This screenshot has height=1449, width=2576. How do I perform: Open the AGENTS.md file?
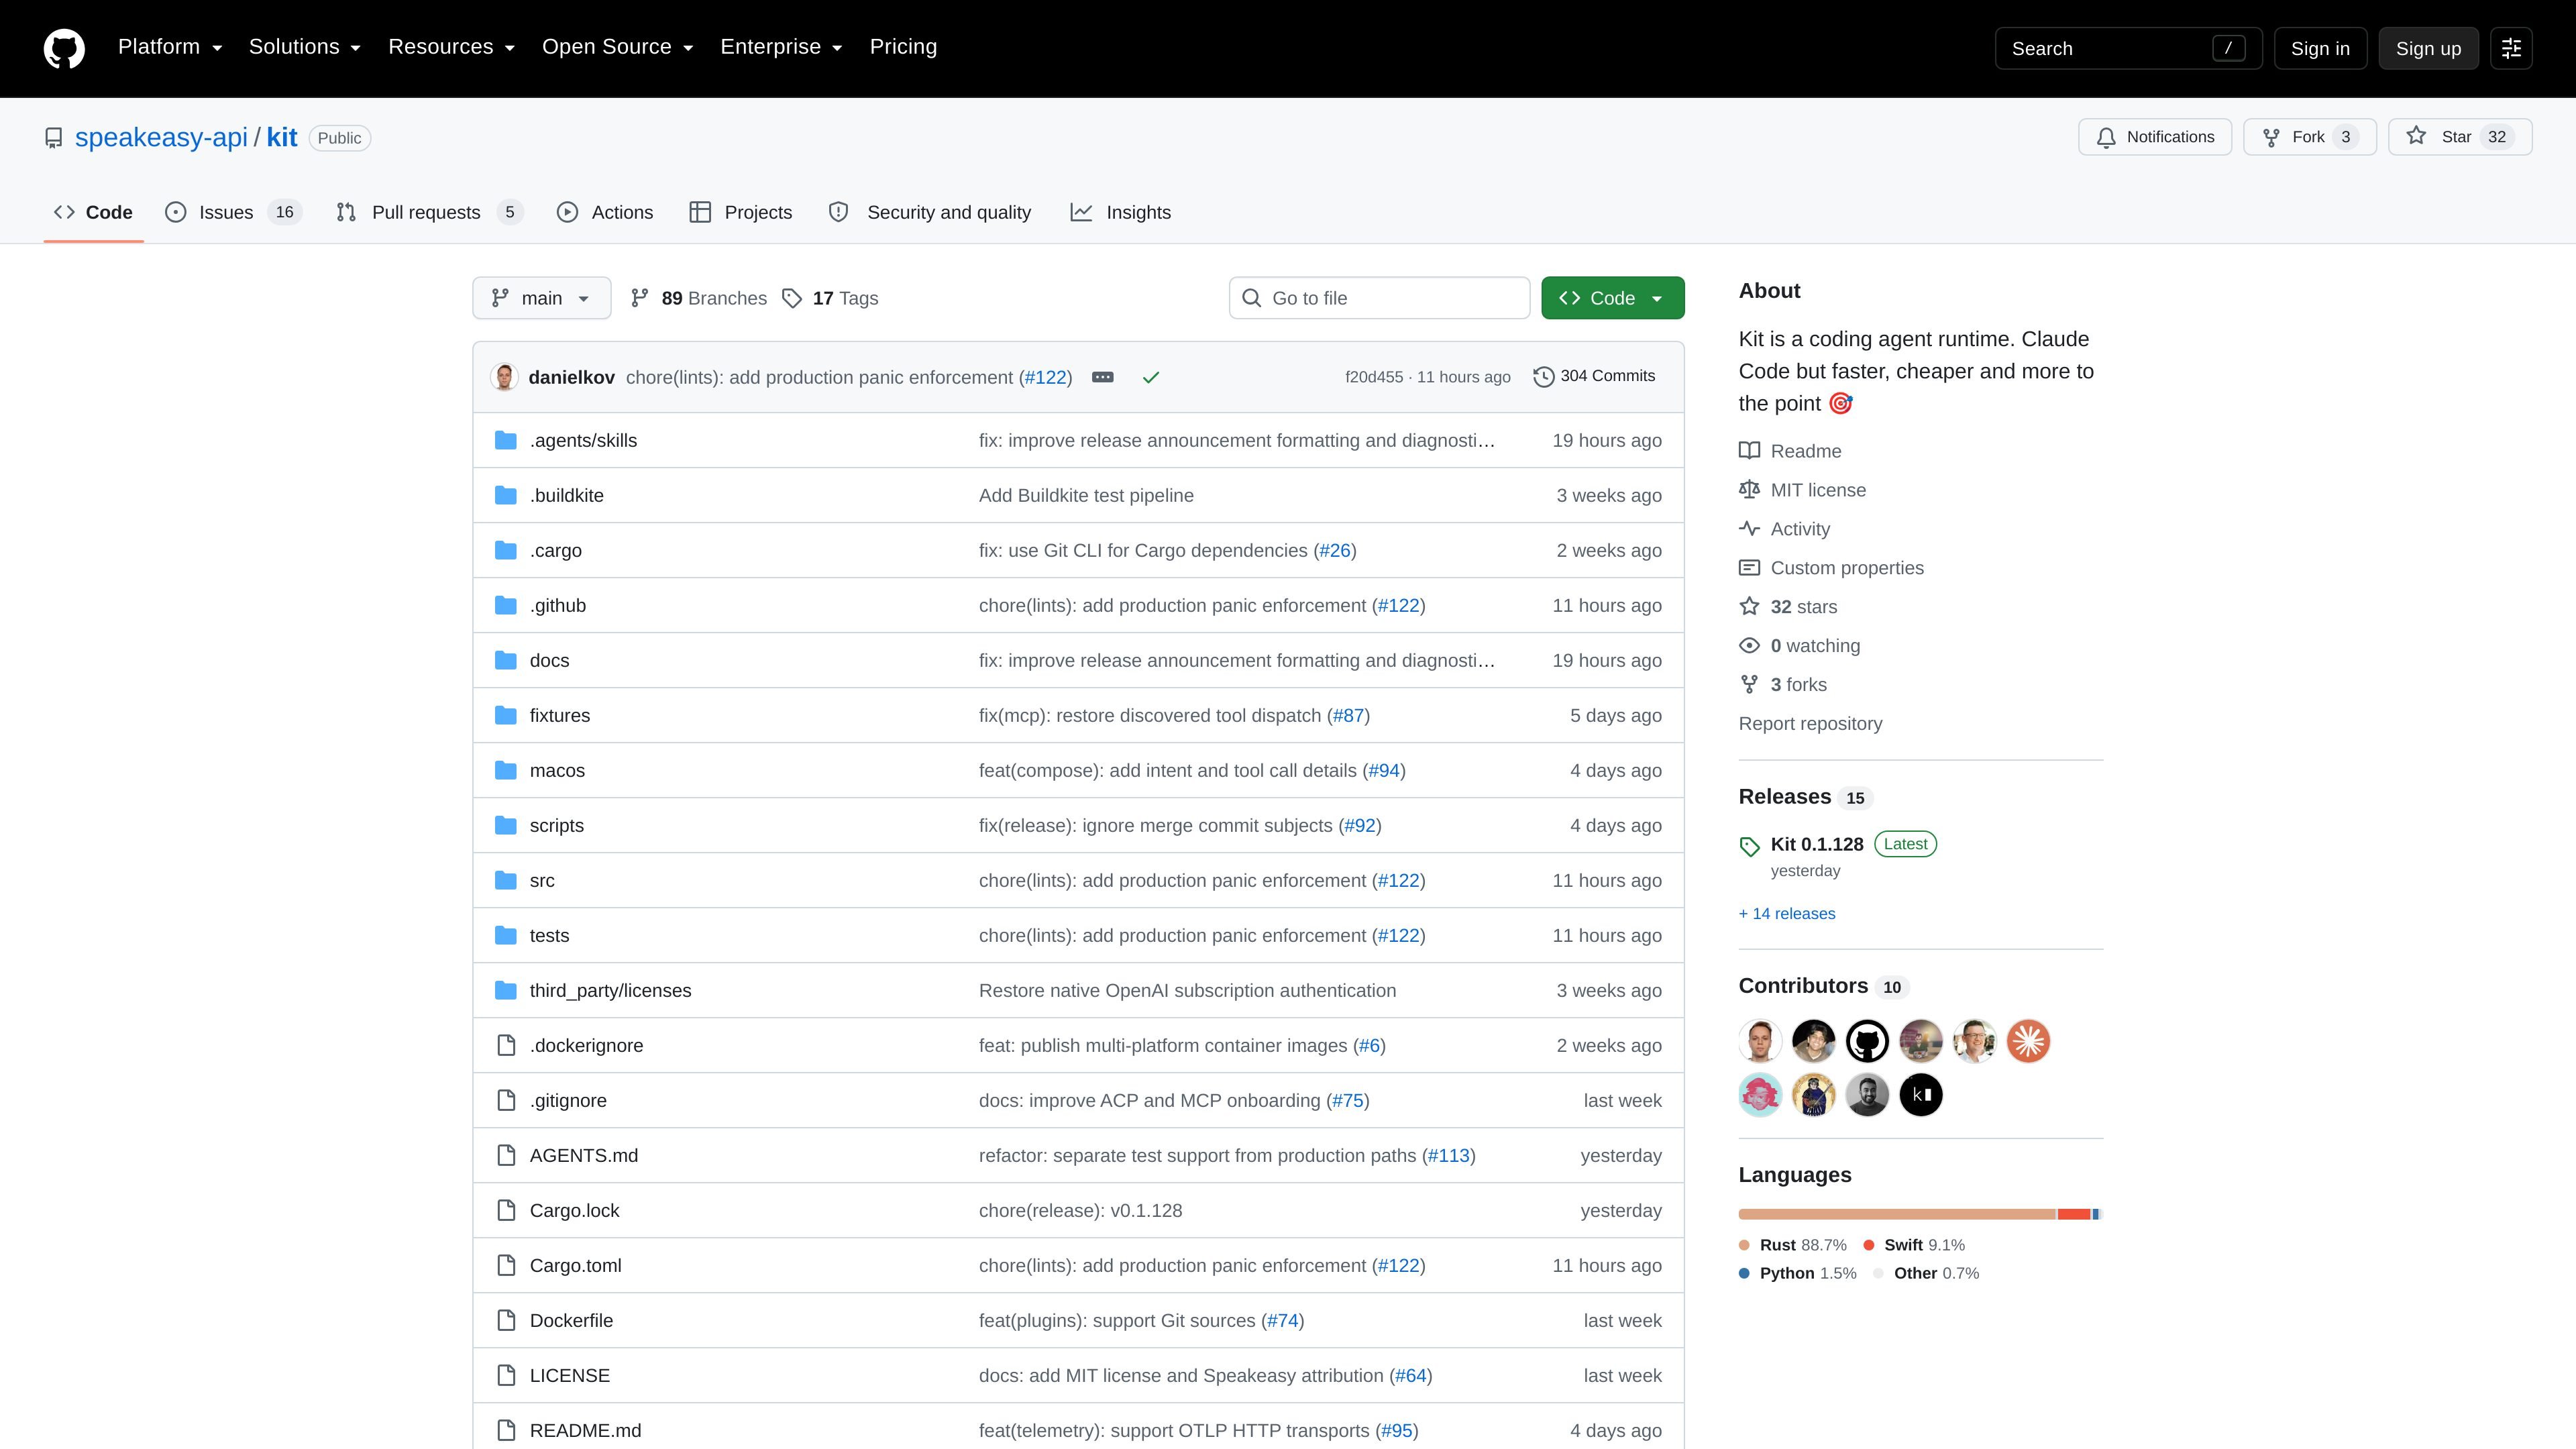pos(584,1155)
